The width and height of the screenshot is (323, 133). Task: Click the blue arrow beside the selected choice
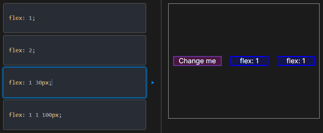[153, 82]
